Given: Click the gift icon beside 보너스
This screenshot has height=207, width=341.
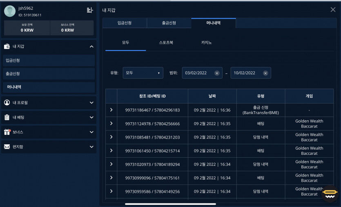Looking at the screenshot, I should click(x=7, y=132).
